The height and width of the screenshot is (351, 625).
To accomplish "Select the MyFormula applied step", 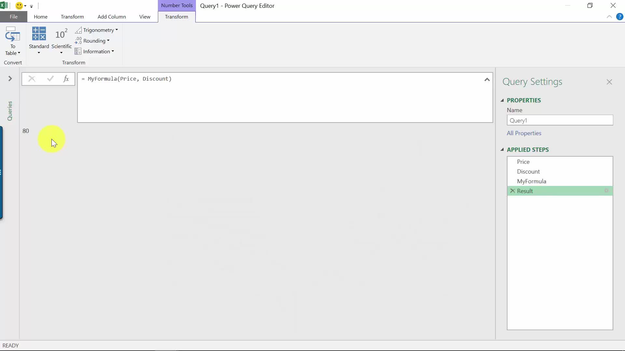I will click(531, 181).
